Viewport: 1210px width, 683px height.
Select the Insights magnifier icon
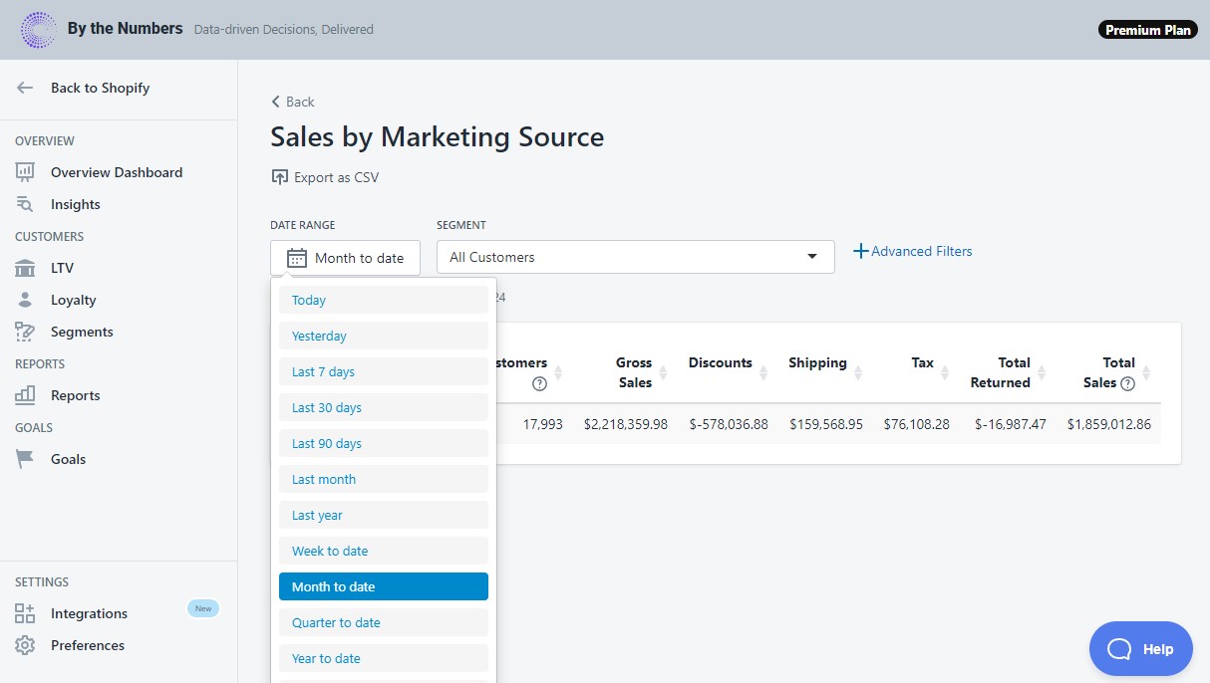coord(27,204)
